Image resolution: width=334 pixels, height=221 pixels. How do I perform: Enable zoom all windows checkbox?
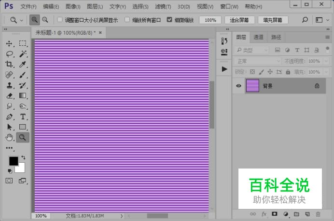point(127,20)
